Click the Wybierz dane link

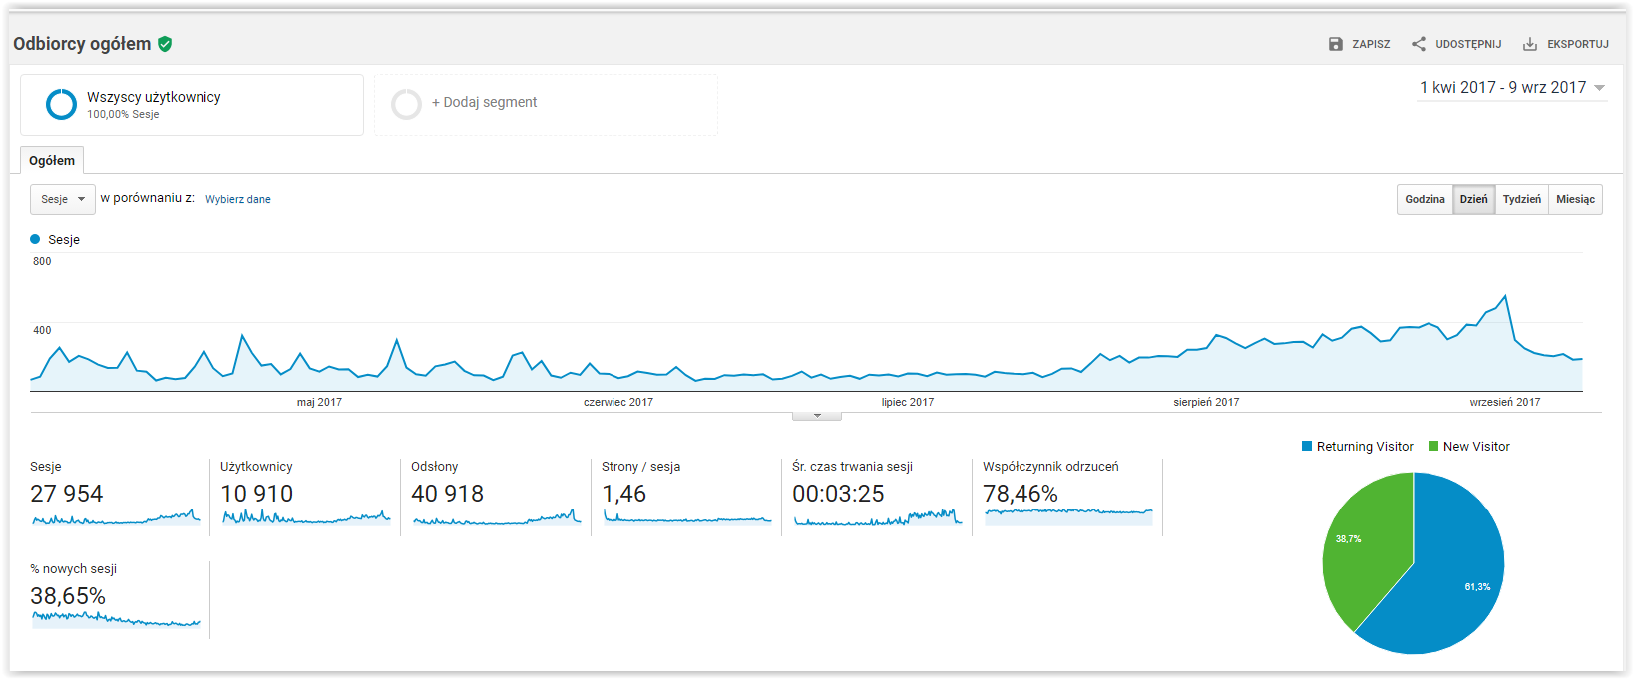(x=238, y=199)
